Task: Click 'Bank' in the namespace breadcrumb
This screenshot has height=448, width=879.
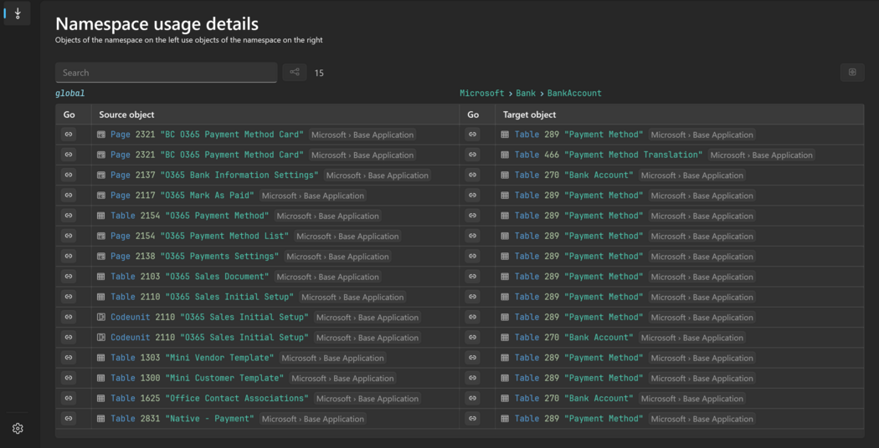Action: click(x=526, y=94)
